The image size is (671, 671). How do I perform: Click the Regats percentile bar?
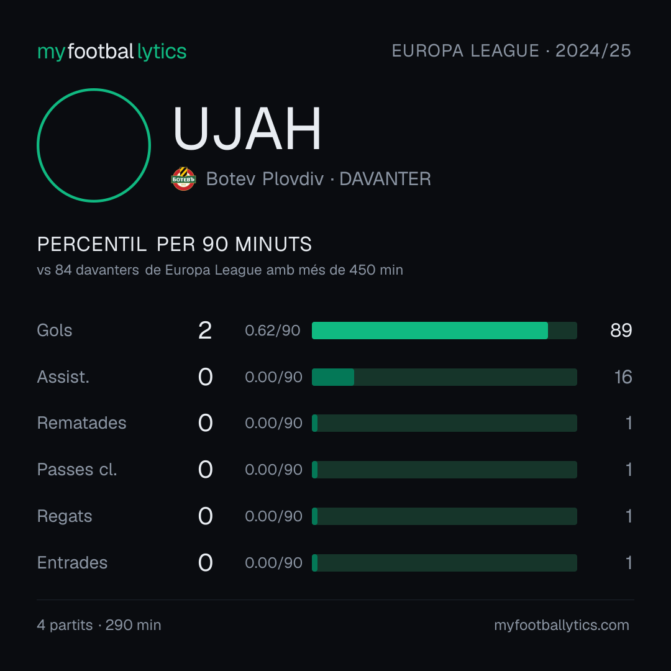(x=444, y=516)
